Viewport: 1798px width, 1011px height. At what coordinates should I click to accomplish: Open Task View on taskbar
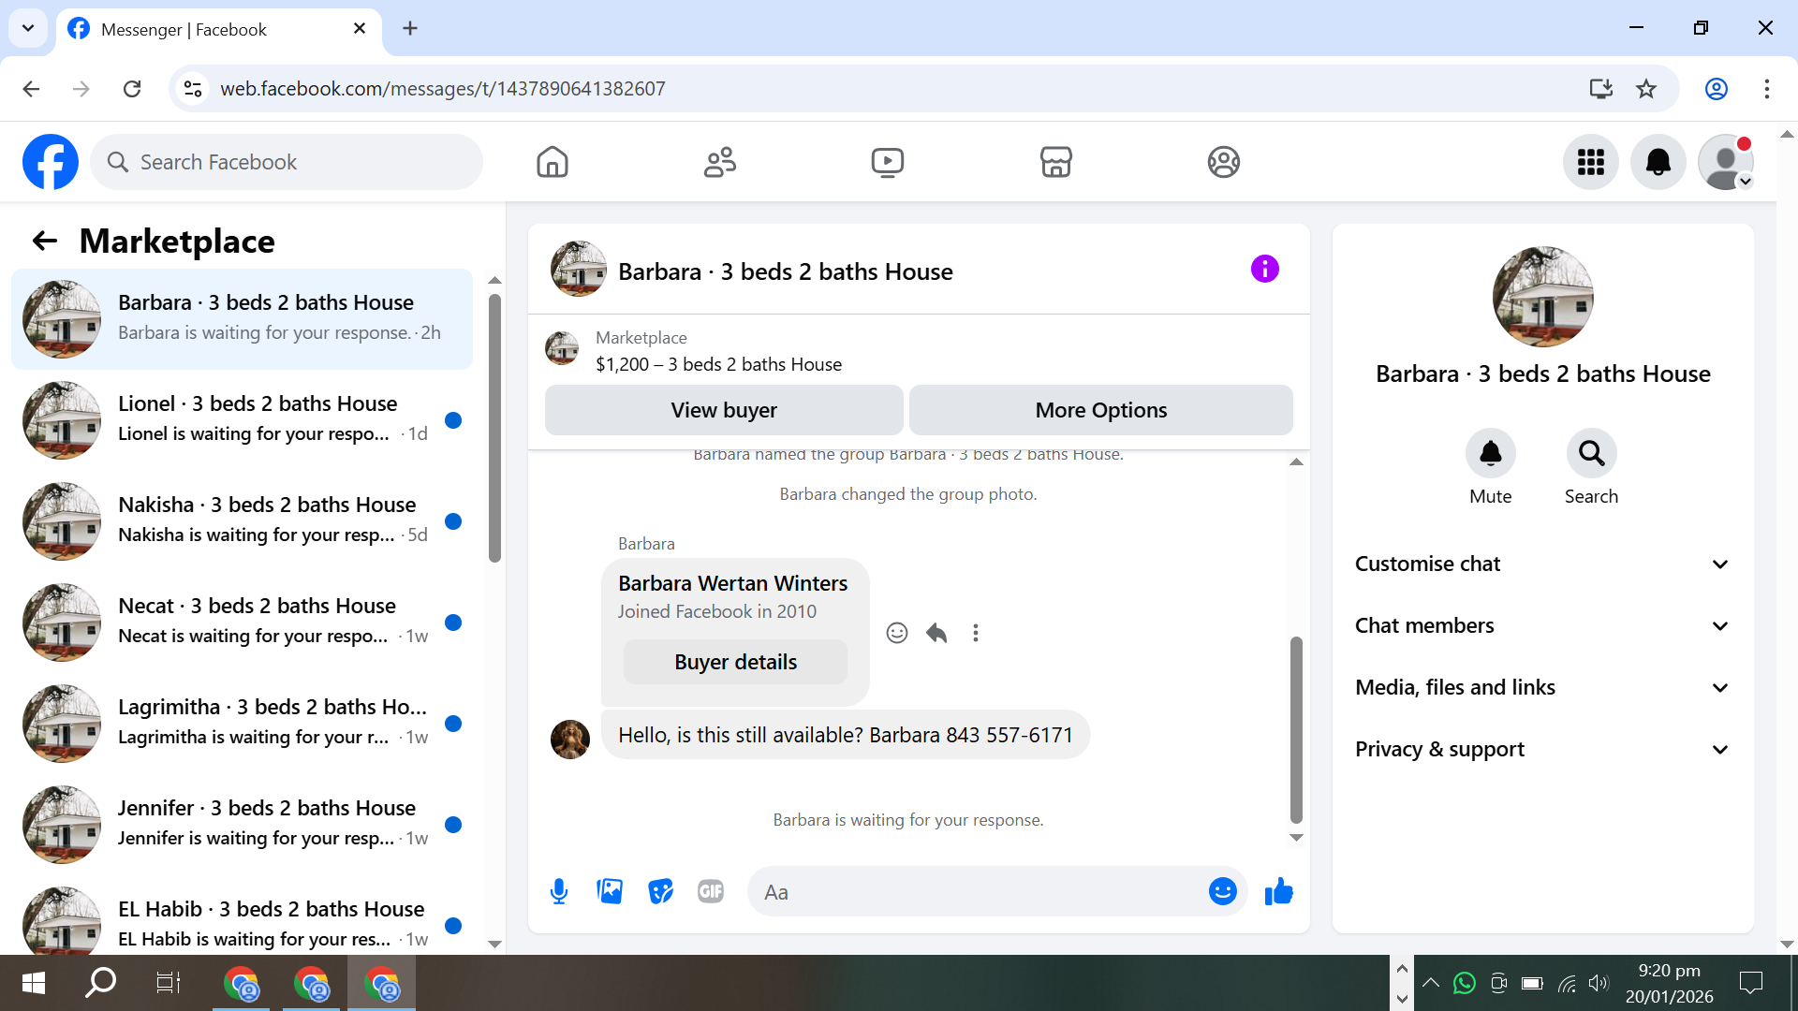coord(169,983)
